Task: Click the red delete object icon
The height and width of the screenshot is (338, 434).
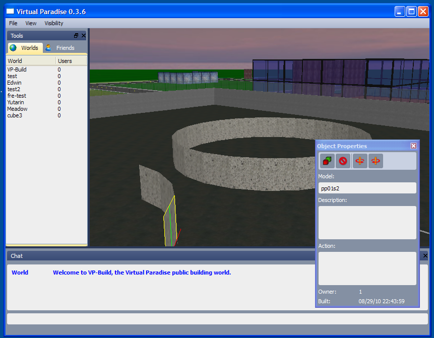Action: pyautogui.click(x=343, y=161)
